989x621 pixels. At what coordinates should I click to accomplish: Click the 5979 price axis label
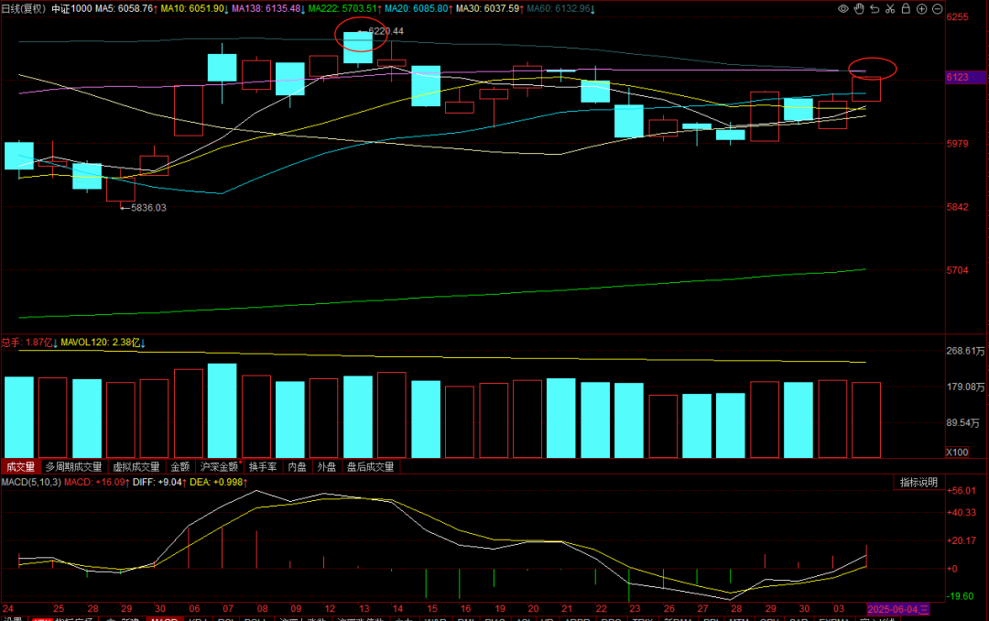coord(958,144)
